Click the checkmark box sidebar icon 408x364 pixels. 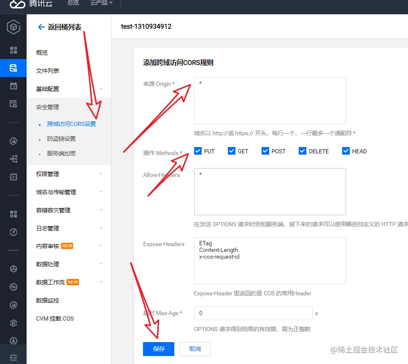pos(13,177)
